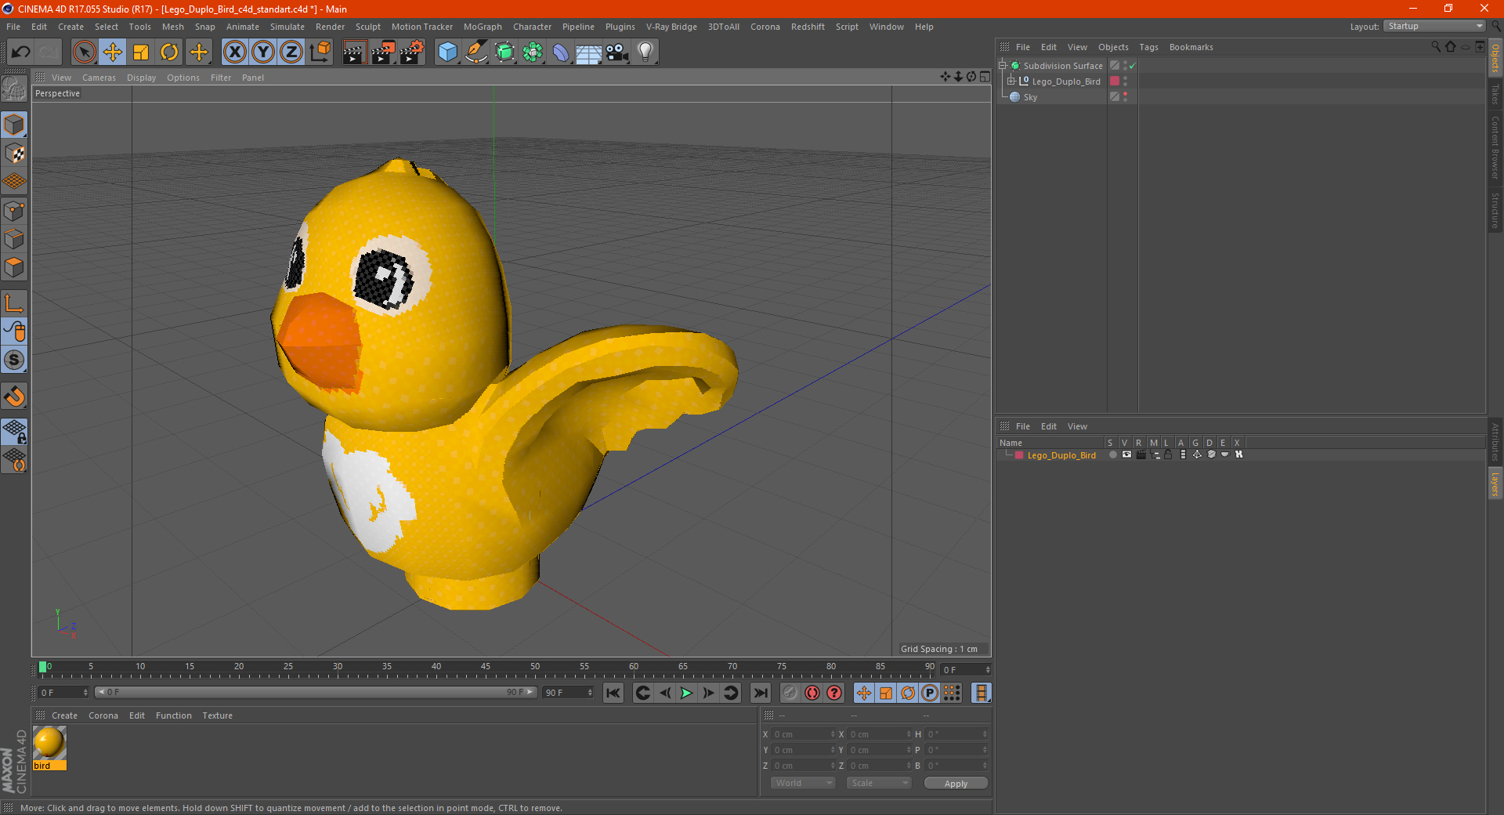Select the Scale tool
Viewport: 1504px width, 815px height.
tap(141, 53)
